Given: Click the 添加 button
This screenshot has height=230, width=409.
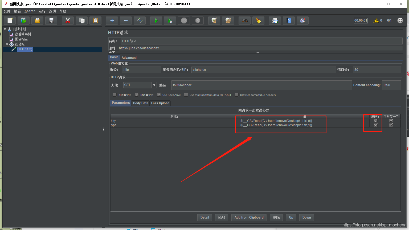Looking at the screenshot, I should click(222, 217).
